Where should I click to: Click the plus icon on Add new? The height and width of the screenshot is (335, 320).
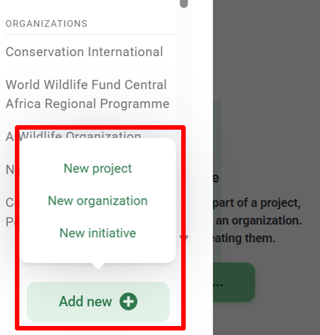coord(128,302)
